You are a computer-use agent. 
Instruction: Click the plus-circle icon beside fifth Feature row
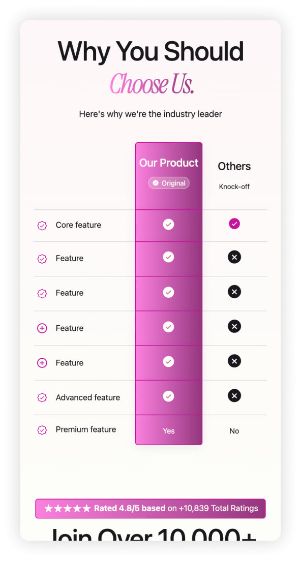point(42,363)
